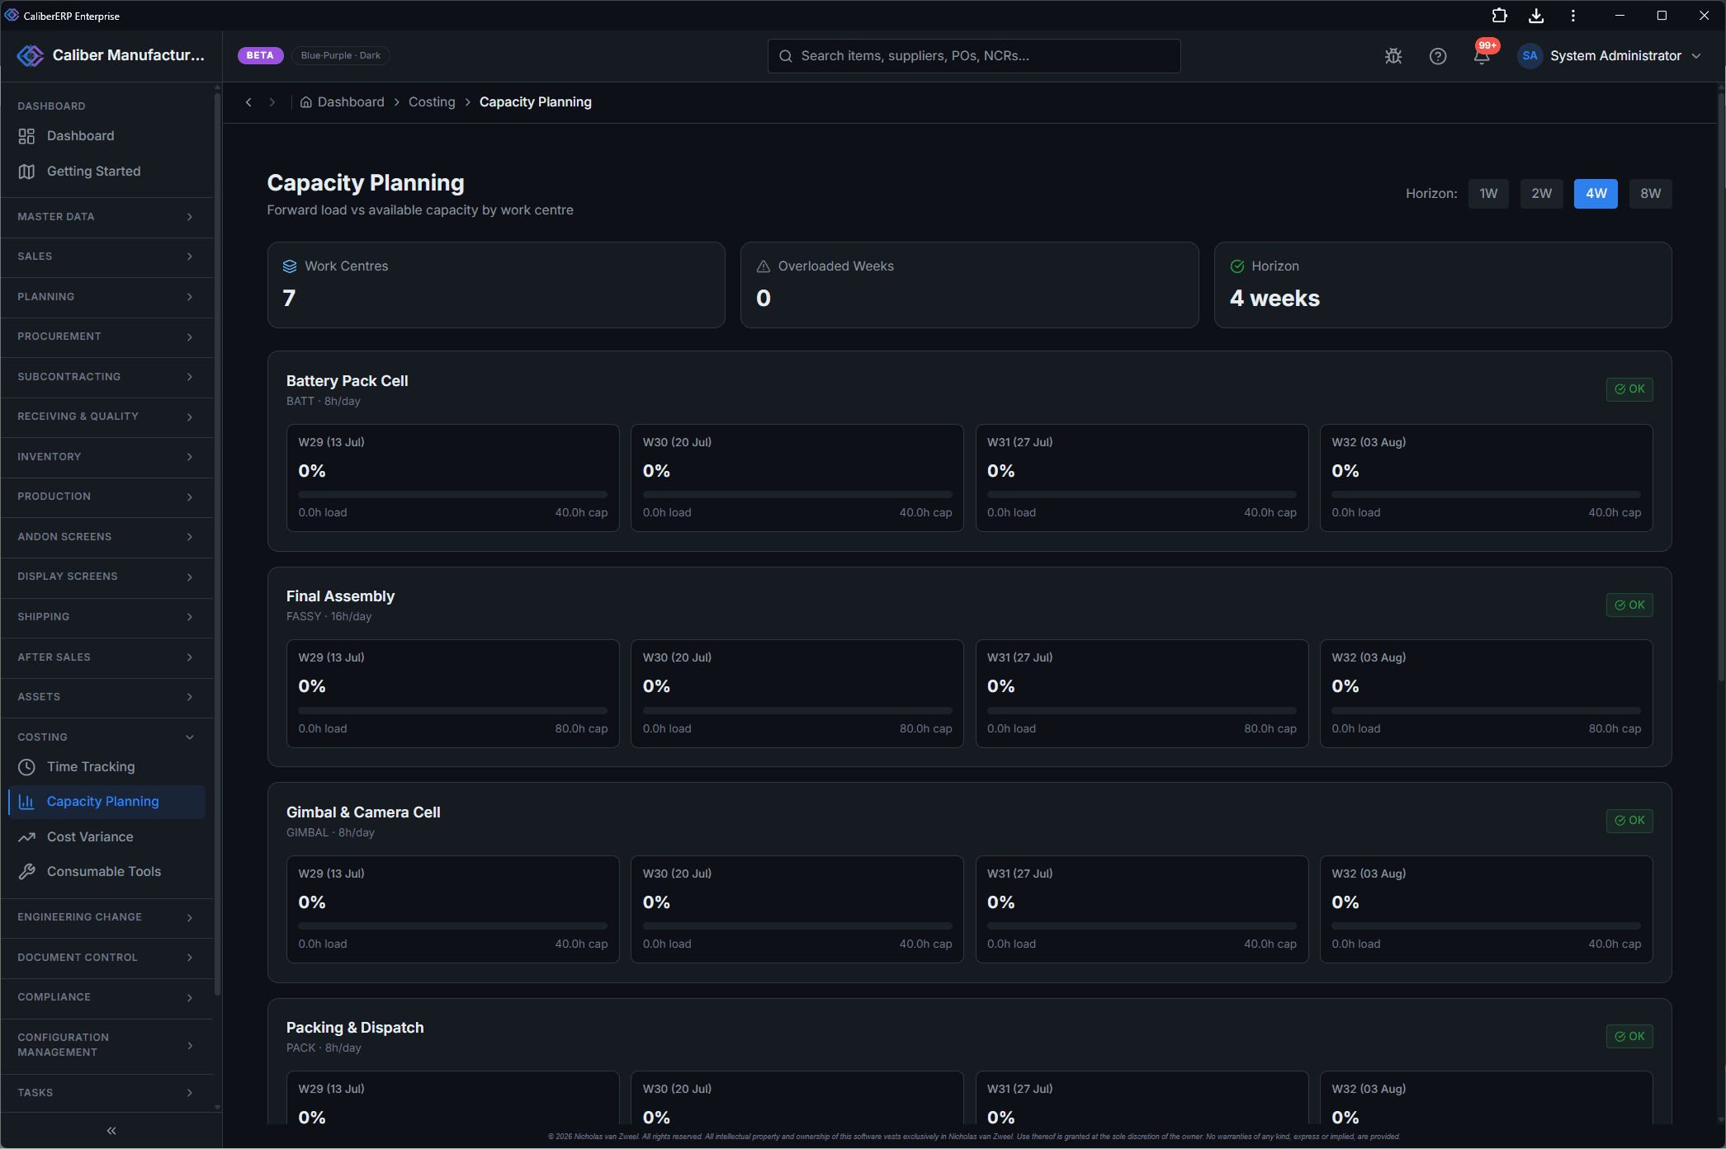Click the Dashboard breadcrumb link

click(351, 102)
